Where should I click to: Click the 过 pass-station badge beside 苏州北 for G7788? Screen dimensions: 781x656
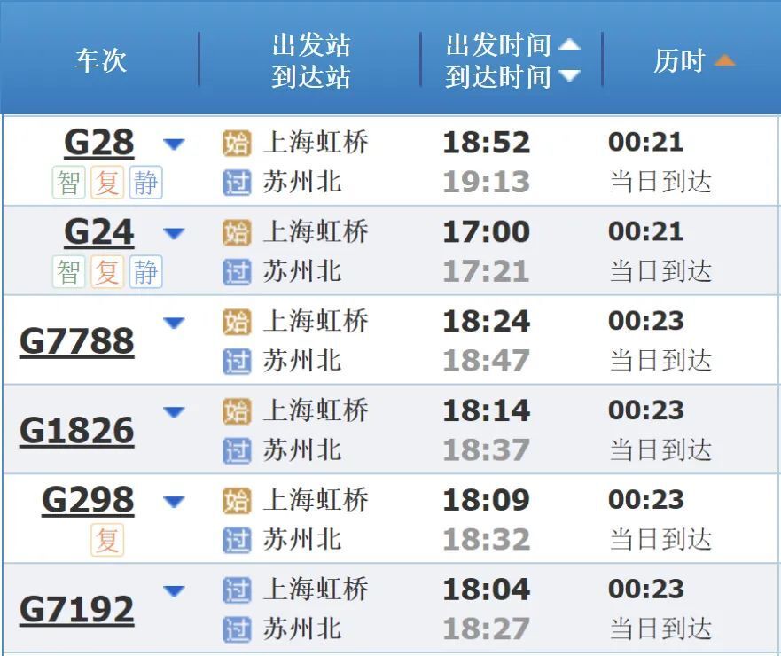pyautogui.click(x=238, y=361)
